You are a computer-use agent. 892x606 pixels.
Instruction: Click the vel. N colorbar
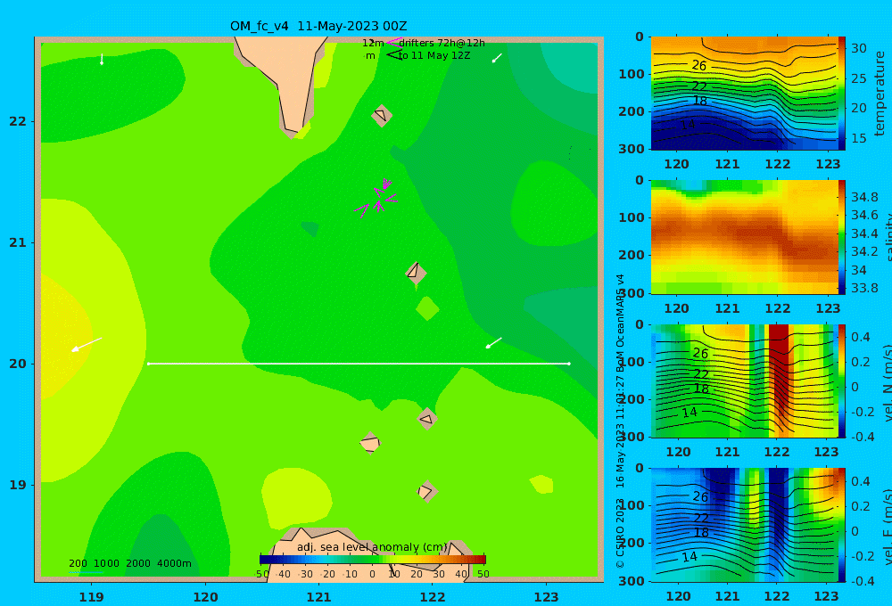point(842,381)
